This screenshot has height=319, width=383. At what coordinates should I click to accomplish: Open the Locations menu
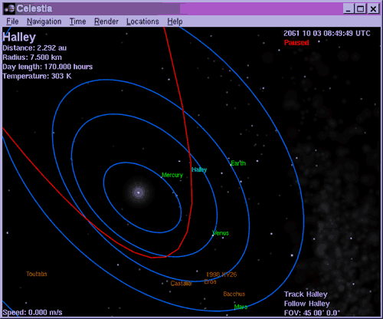(x=142, y=21)
